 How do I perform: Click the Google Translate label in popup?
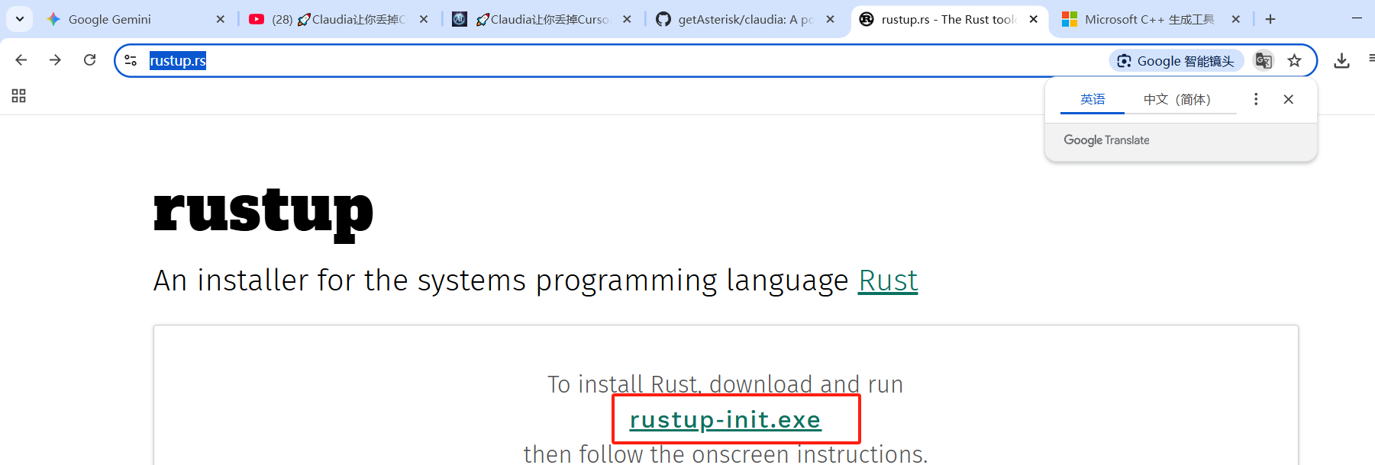1106,140
